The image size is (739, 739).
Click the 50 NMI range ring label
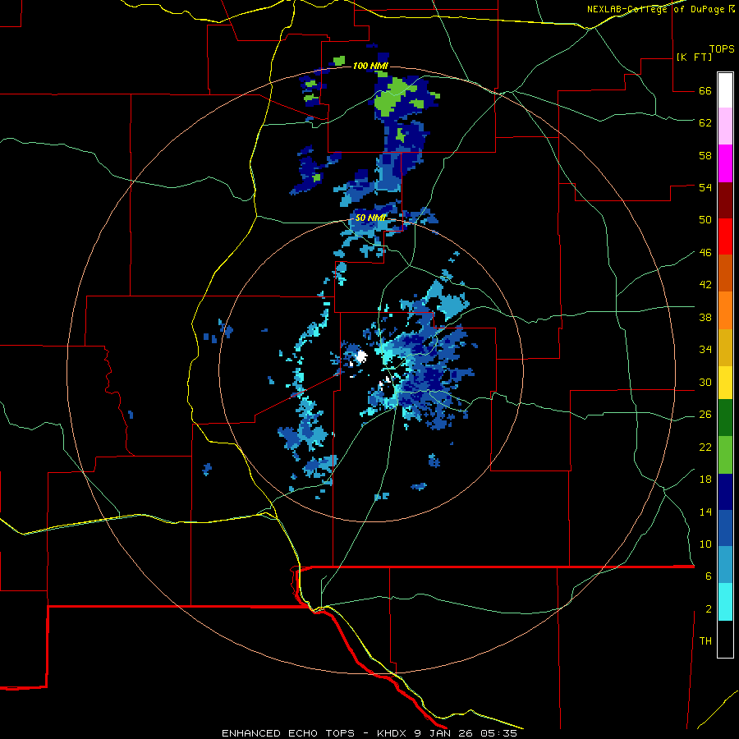[370, 218]
